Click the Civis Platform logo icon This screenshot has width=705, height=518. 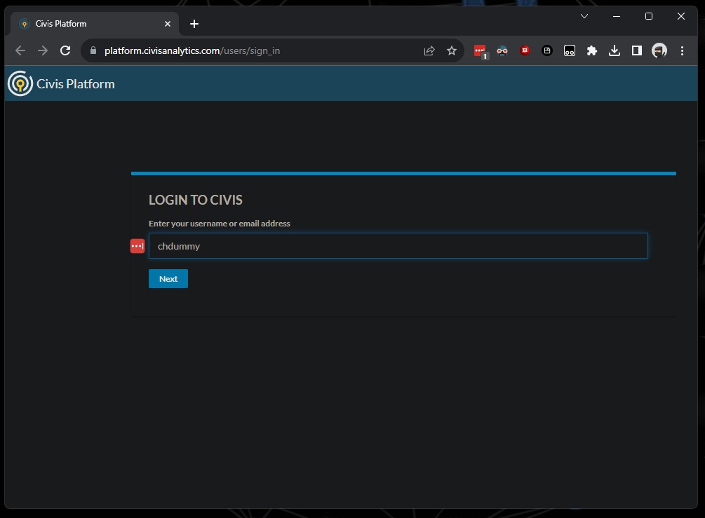coord(20,83)
